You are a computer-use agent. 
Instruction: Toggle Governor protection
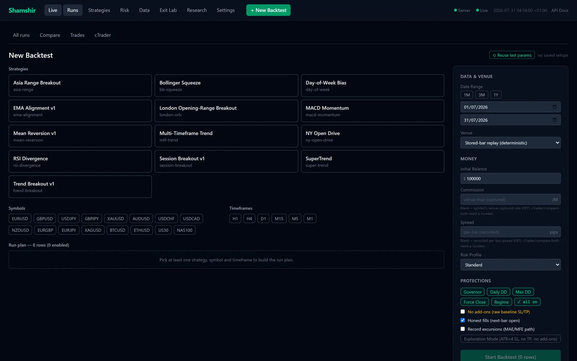[x=472, y=292]
